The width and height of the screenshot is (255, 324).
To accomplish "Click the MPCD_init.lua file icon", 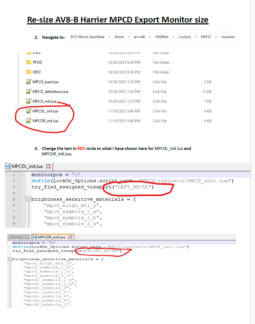I will (x=28, y=101).
